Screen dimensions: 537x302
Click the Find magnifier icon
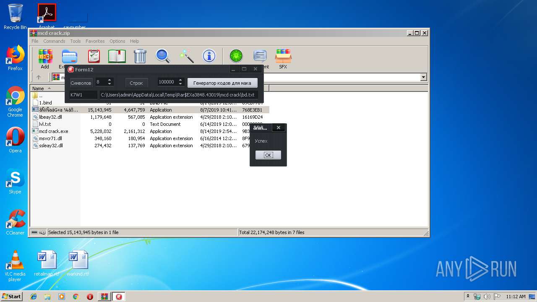tap(163, 56)
